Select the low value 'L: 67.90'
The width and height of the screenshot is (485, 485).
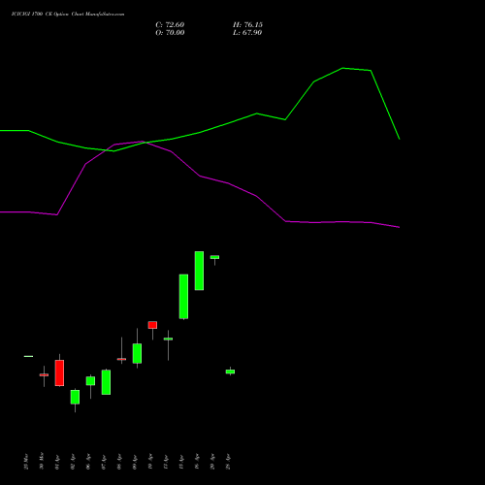tap(247, 33)
